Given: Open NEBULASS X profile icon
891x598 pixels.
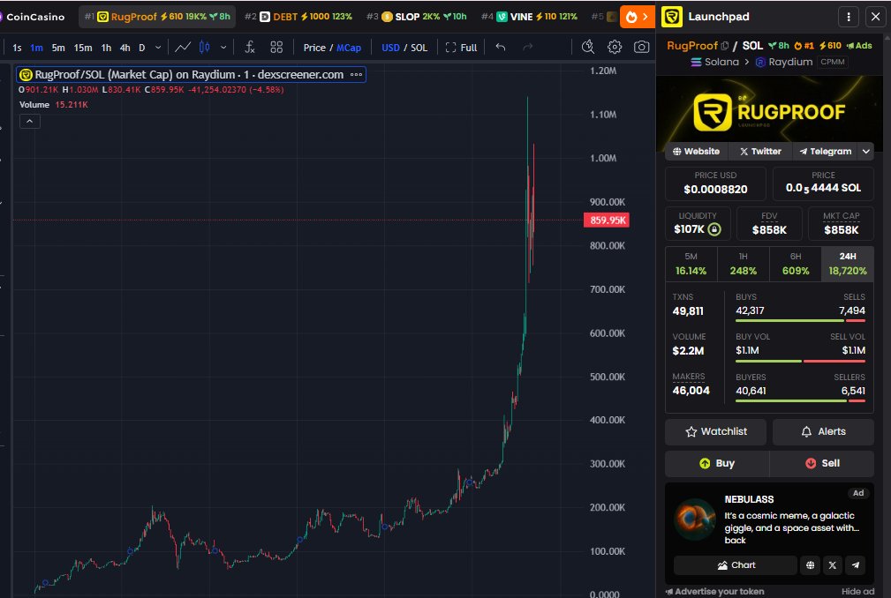Looking at the screenshot, I should coord(833,565).
